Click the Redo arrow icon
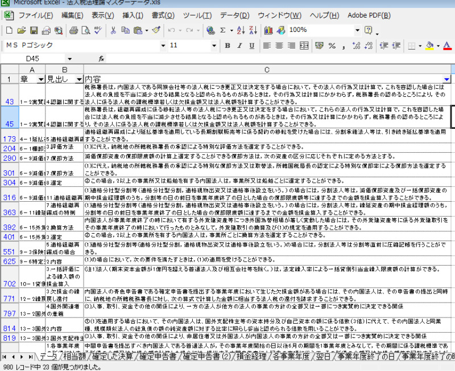 point(189,30)
